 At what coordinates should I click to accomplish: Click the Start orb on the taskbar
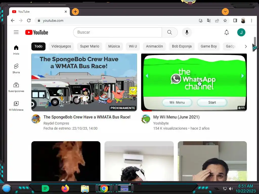(6, 188)
